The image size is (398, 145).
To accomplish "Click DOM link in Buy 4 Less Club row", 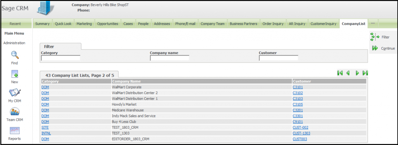I will (x=45, y=122).
